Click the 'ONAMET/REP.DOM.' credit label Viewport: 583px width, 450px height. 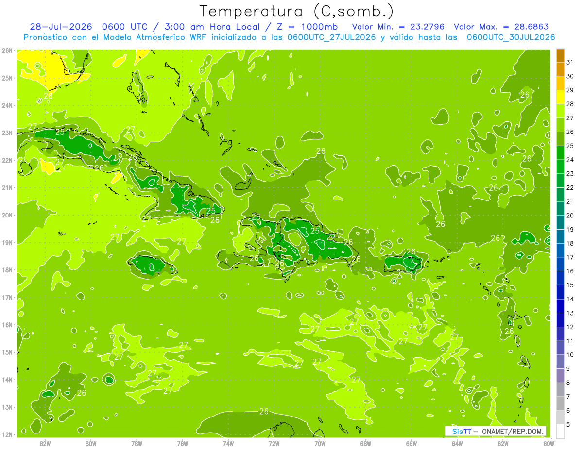512,431
